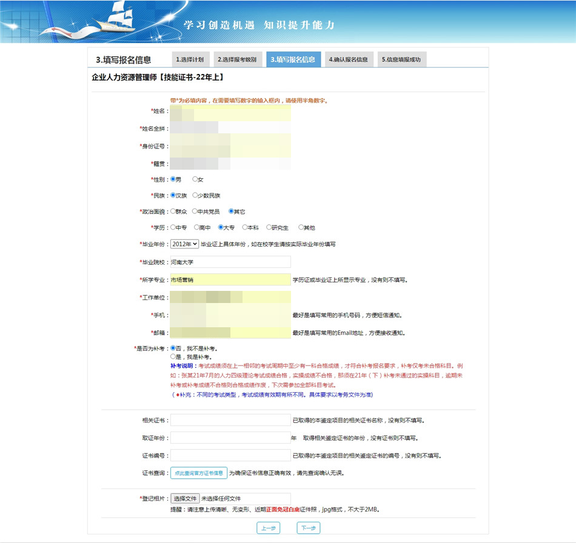Image resolution: width=576 pixels, height=543 pixels.
Task: Go to tab 2.选择报考级别
Action: pyautogui.click(x=237, y=59)
